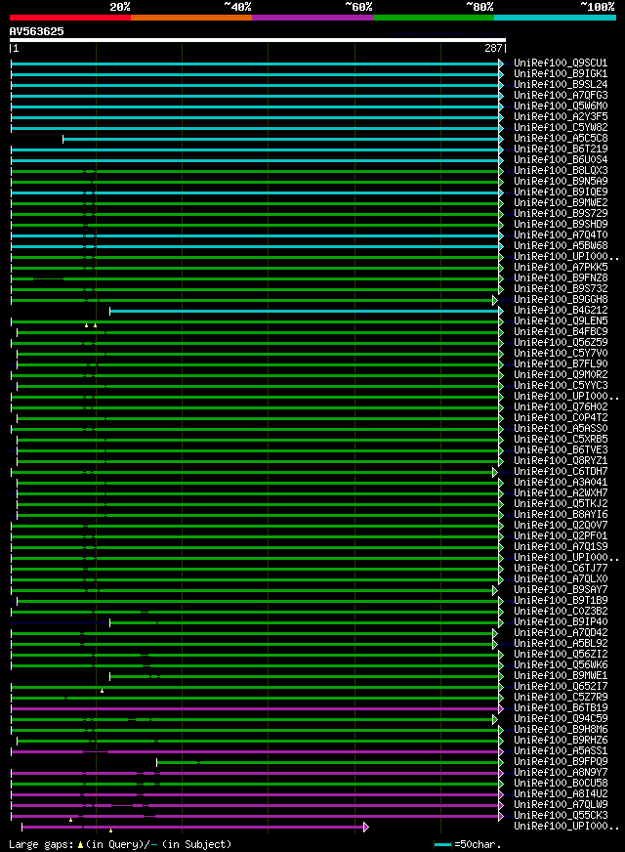Select the UniRef100_B9FNZ8 label
This screenshot has height=852, width=625.
tap(561, 278)
